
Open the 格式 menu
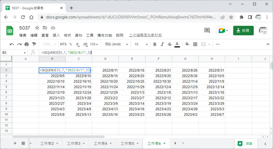click(67, 35)
